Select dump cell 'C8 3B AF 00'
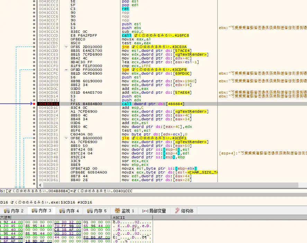Image resolution: width=307 pixels, height=243 pixels. click(x=67, y=230)
